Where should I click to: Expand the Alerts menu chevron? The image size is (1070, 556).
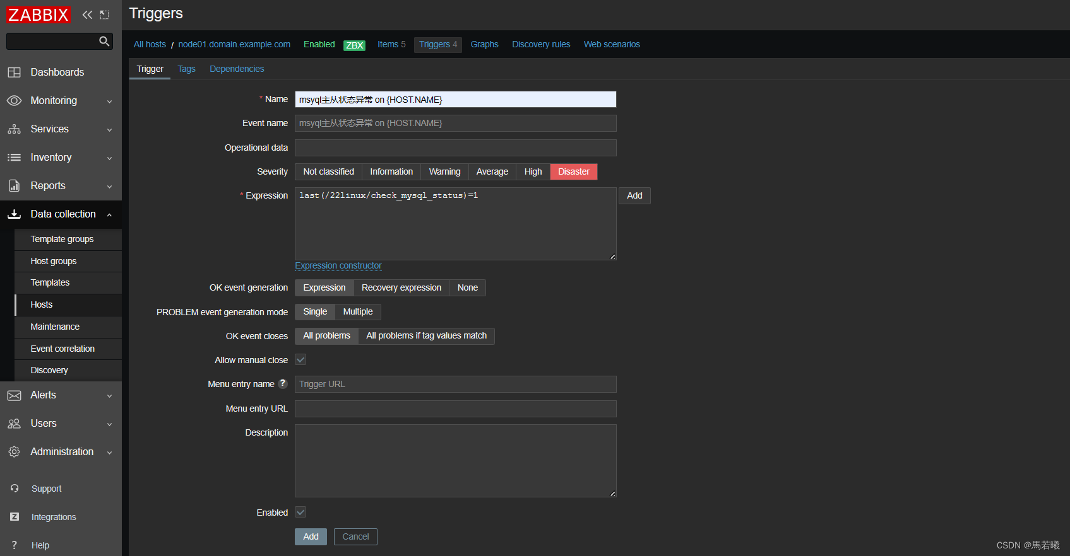pos(109,396)
